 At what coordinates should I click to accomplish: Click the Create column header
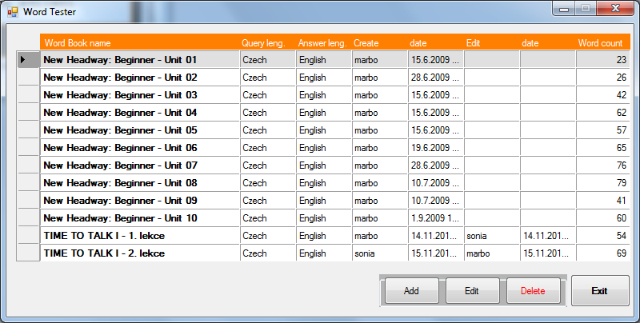(379, 43)
